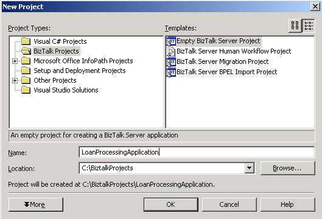Expand Microsoft Office InfoPath Projects node
Viewport: 322px width, 219px height.
(15, 61)
